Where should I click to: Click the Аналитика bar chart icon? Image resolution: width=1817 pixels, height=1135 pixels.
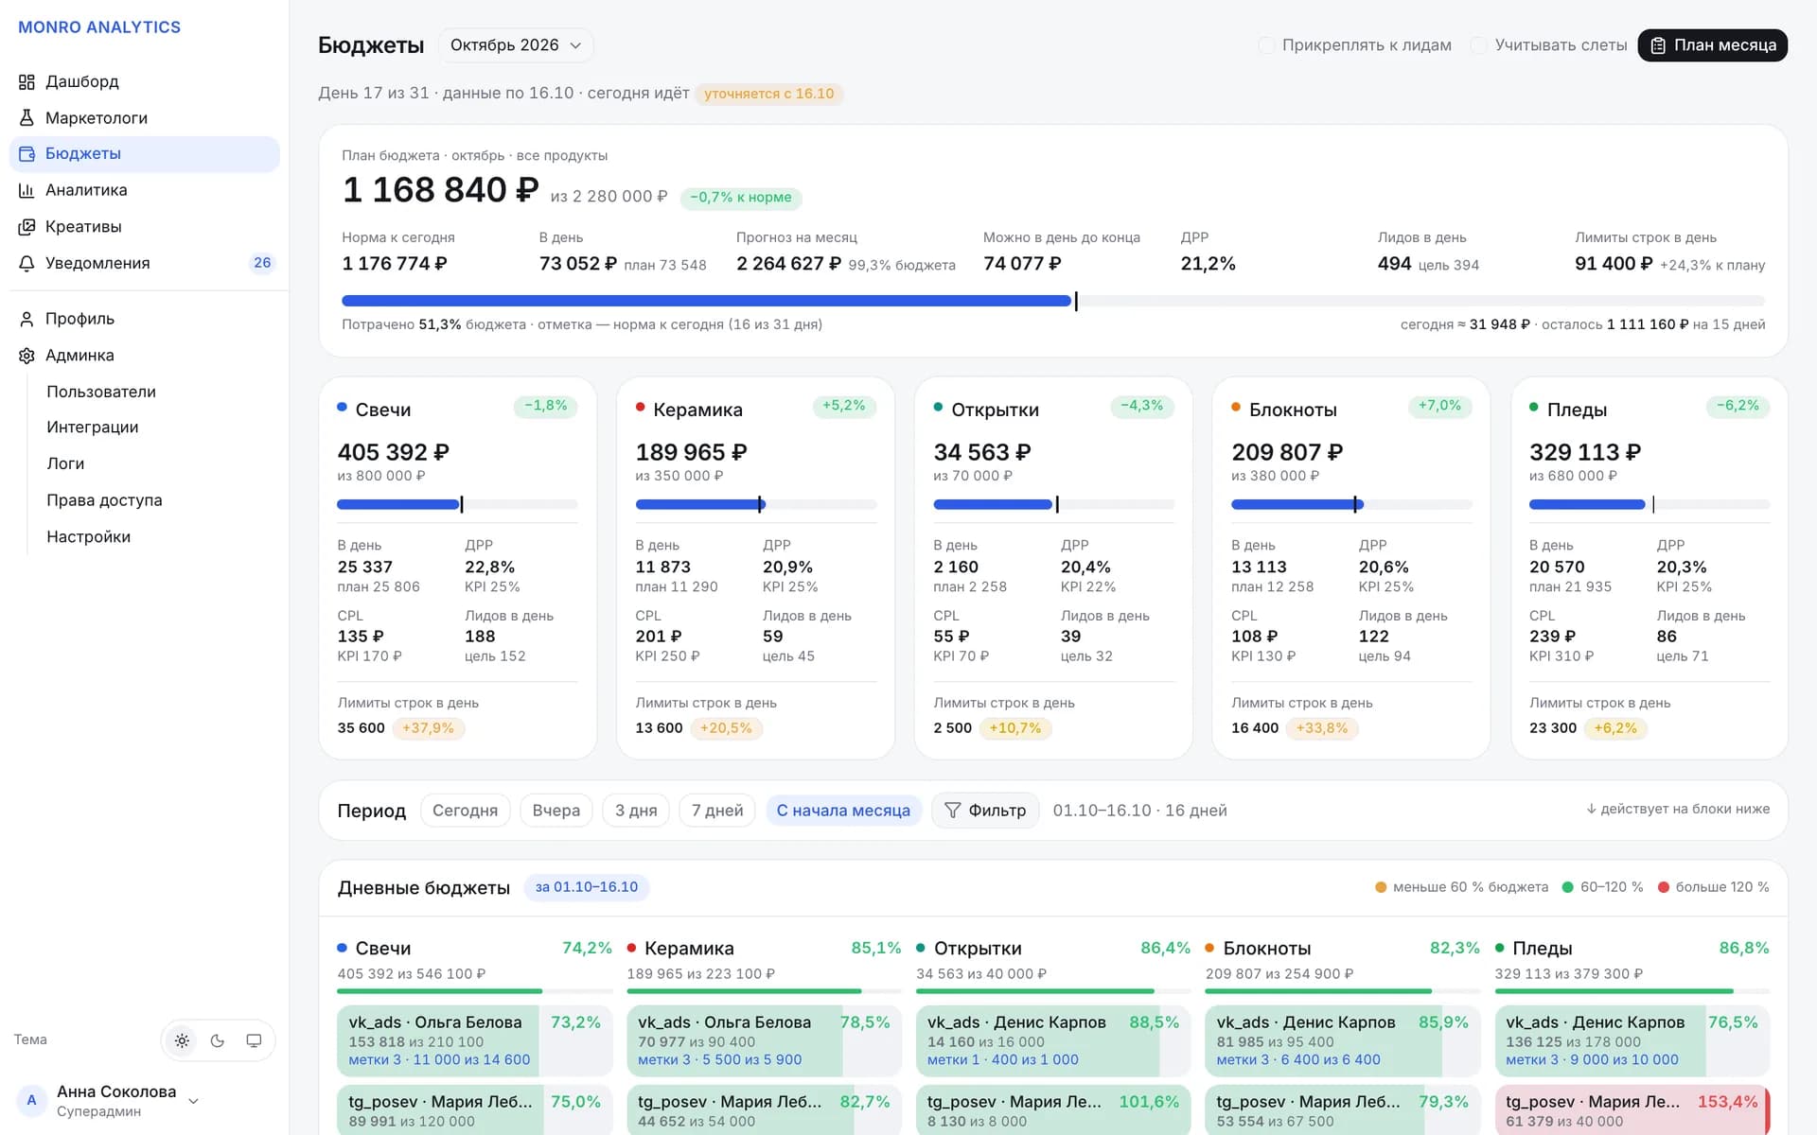click(x=26, y=190)
